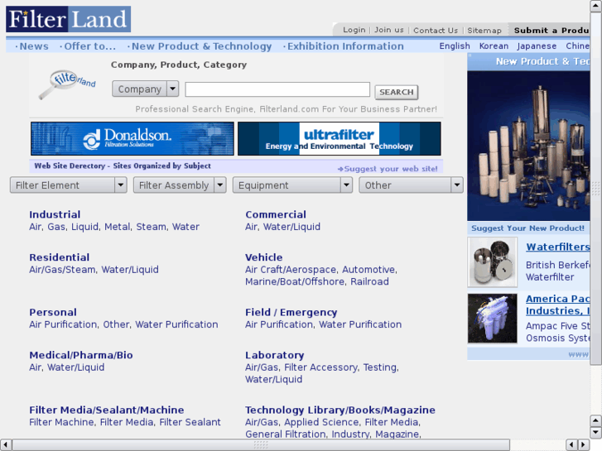Click Automotive under Vehicle
This screenshot has width=602, height=451.
[x=368, y=270]
